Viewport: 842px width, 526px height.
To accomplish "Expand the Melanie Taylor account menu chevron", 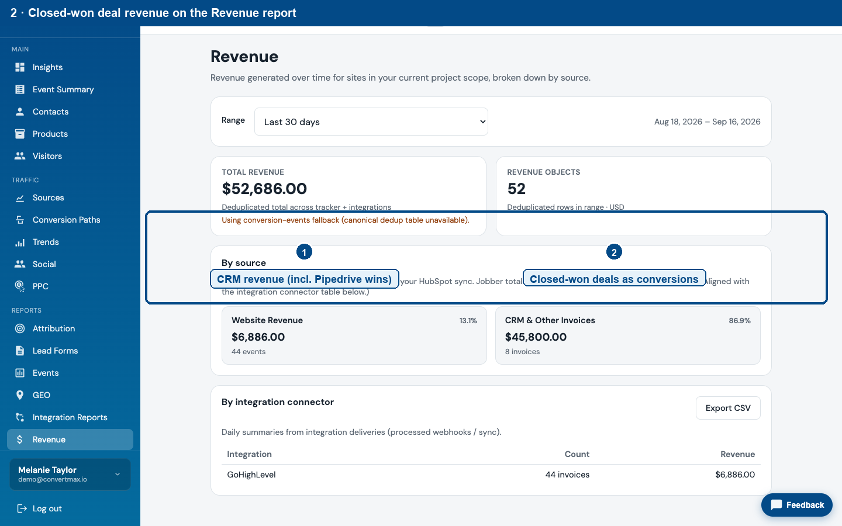I will coord(118,474).
